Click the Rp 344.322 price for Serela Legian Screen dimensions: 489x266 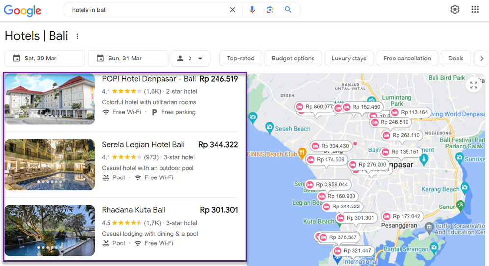click(x=218, y=145)
